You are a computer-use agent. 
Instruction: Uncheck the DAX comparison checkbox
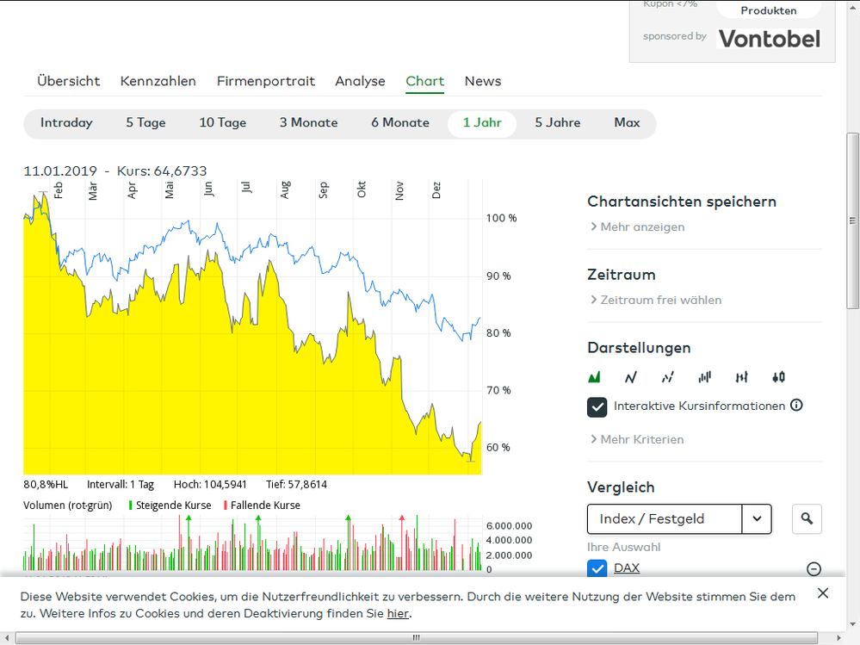pyautogui.click(x=597, y=568)
